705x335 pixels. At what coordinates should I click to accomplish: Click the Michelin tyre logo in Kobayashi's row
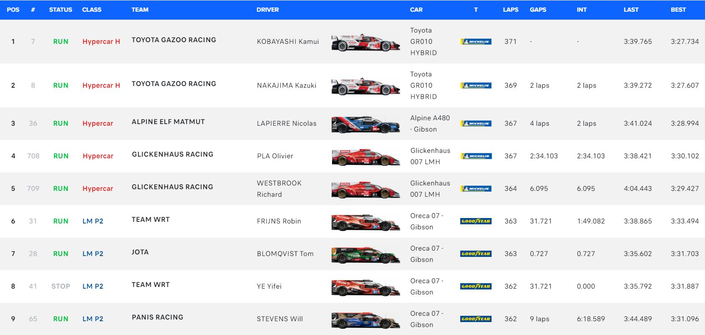click(x=476, y=42)
